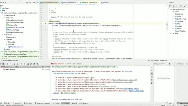Click export test results icon
This screenshot has width=188, height=106.
(34, 64)
